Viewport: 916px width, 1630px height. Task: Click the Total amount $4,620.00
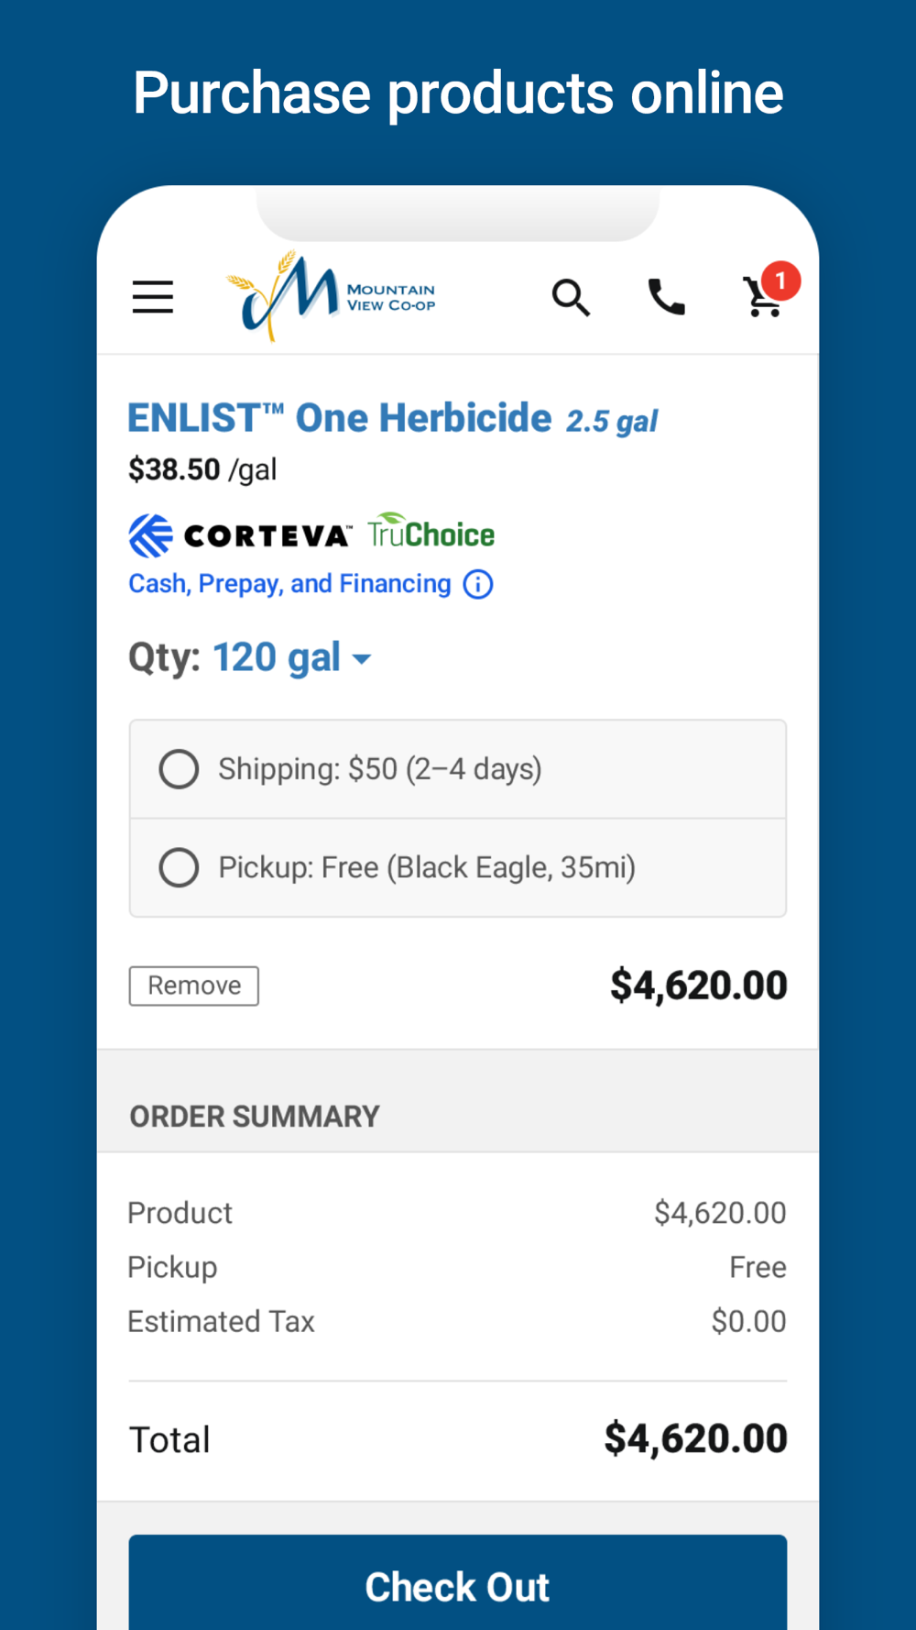(x=696, y=1438)
